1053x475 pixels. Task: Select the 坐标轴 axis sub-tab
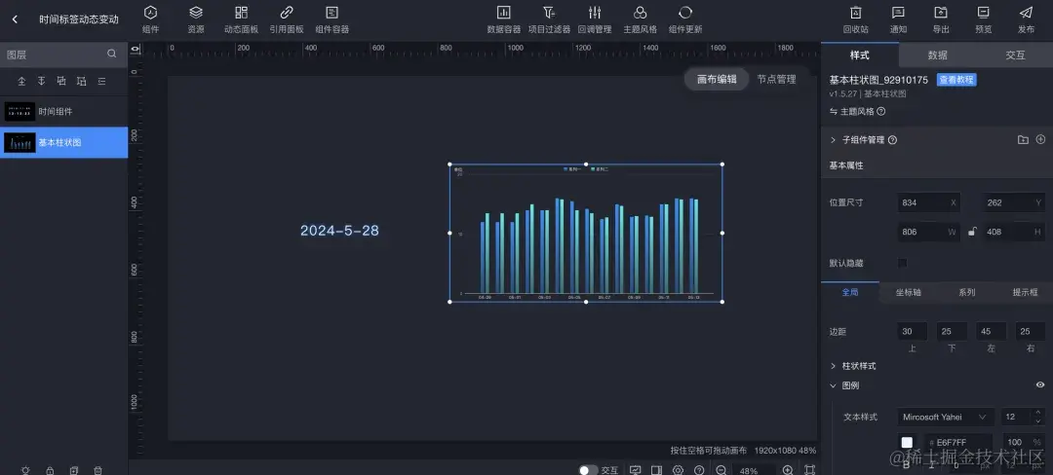click(x=909, y=292)
